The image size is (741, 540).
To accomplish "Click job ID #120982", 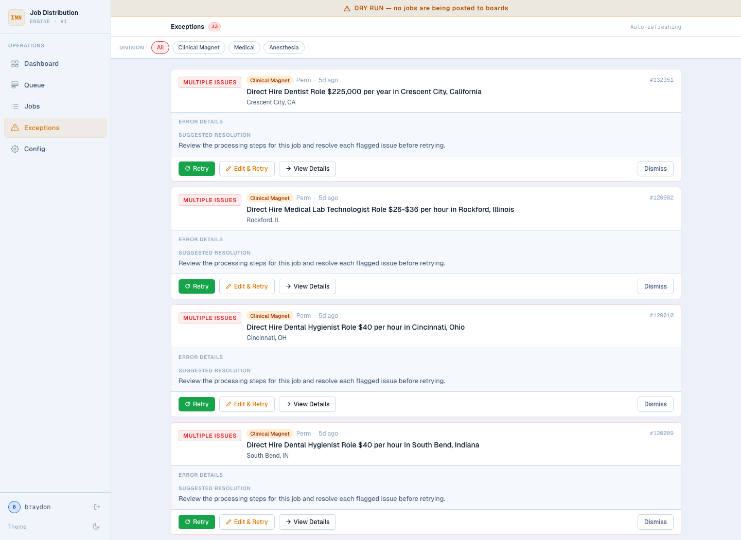I will (x=661, y=197).
